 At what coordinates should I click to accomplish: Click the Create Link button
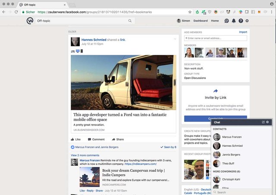click(216, 118)
